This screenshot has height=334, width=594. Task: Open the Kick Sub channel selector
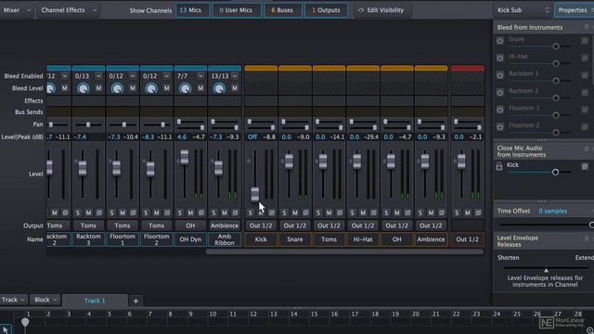[523, 10]
